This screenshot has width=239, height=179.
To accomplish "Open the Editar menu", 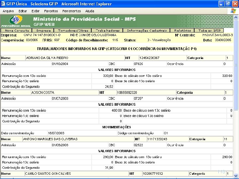I will tap(23, 11).
